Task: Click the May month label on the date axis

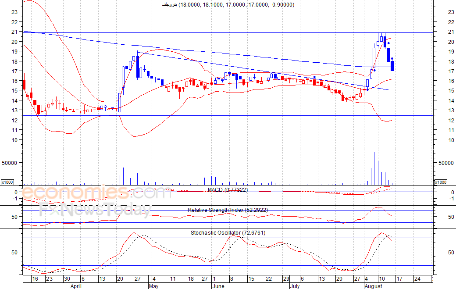Action: (x=153, y=286)
